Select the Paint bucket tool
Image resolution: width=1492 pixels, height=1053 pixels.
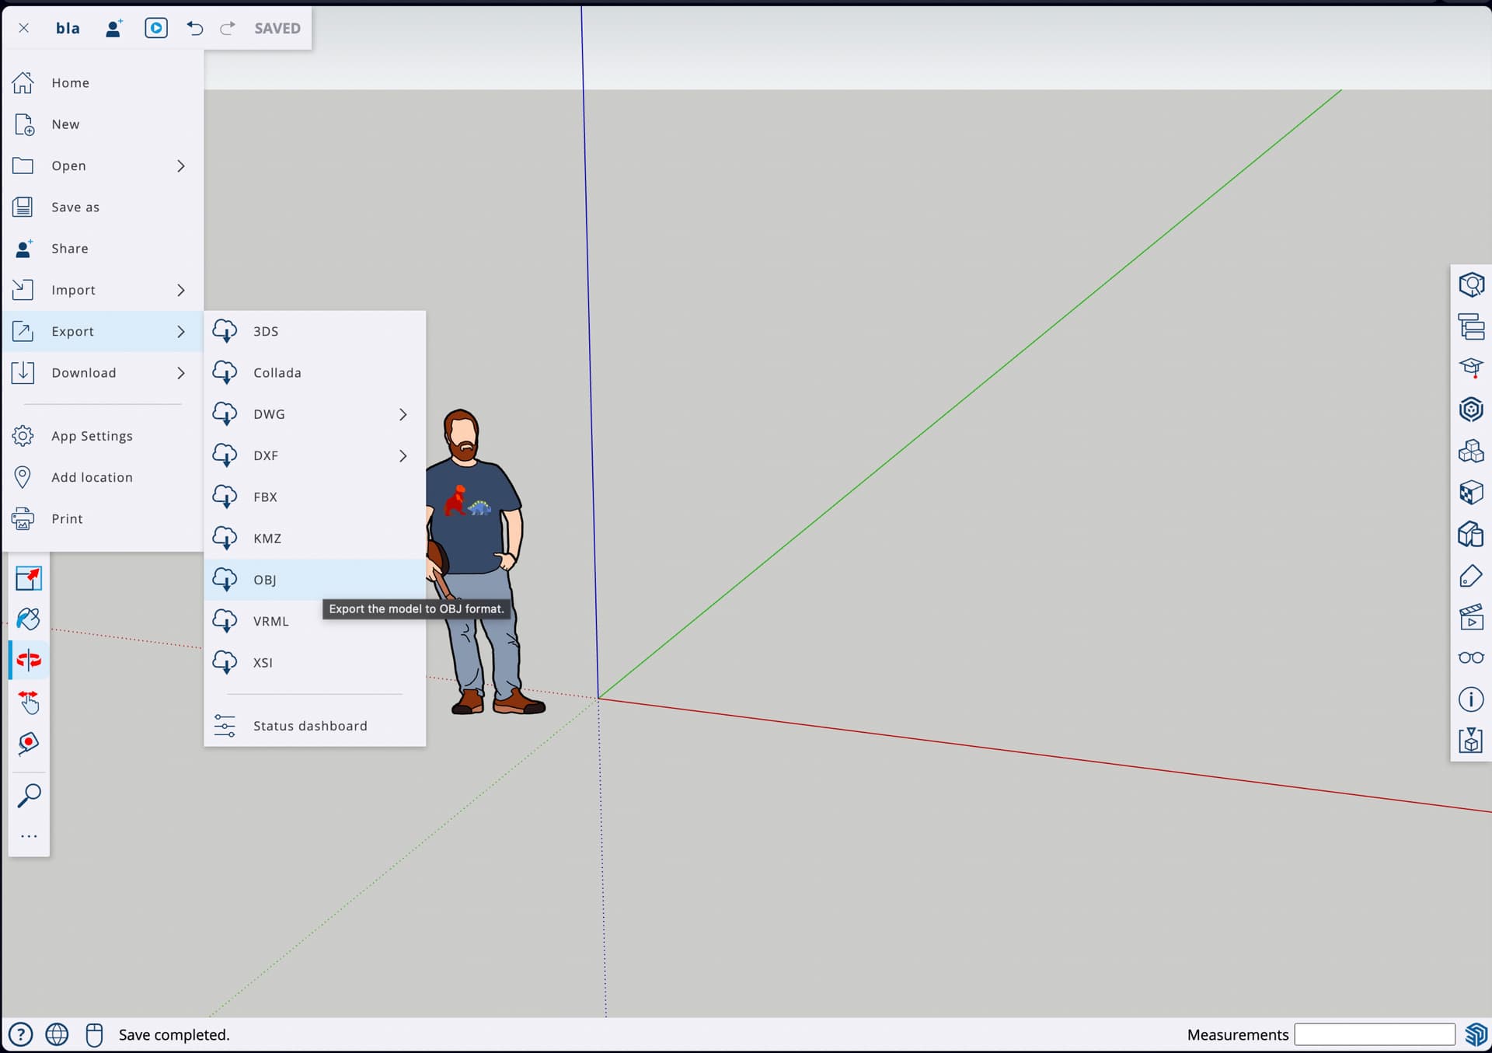click(x=29, y=619)
